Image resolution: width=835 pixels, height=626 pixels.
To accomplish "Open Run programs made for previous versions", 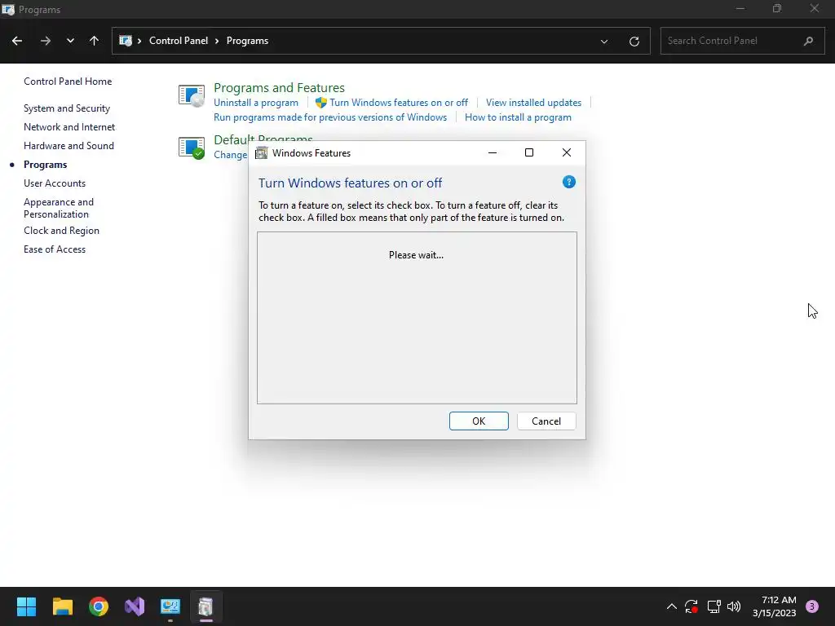I will pyautogui.click(x=330, y=117).
